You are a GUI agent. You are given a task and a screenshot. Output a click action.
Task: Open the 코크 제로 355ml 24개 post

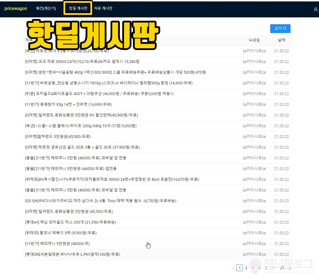click(82, 61)
